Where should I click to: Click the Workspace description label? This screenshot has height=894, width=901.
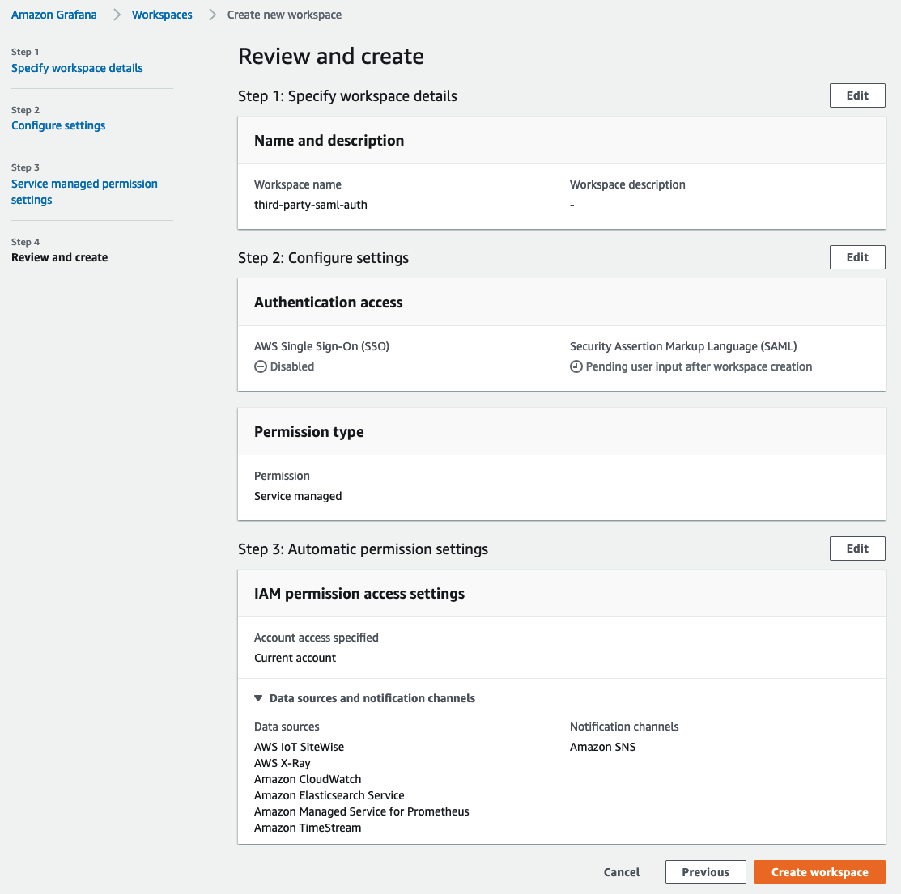click(627, 185)
